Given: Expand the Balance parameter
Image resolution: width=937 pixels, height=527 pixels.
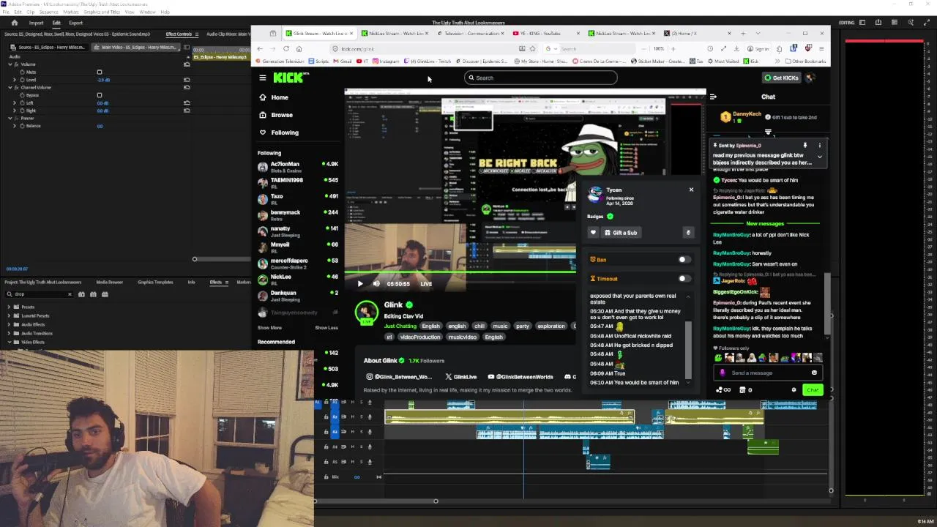Looking at the screenshot, I should (x=15, y=126).
